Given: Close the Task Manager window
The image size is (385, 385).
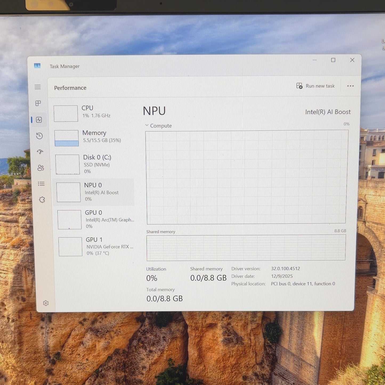Looking at the screenshot, I should click(x=352, y=60).
